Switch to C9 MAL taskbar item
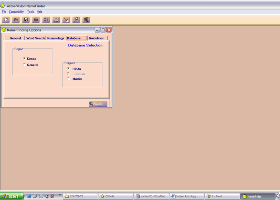Screen dimensions: 280x200 click(x=116, y=196)
